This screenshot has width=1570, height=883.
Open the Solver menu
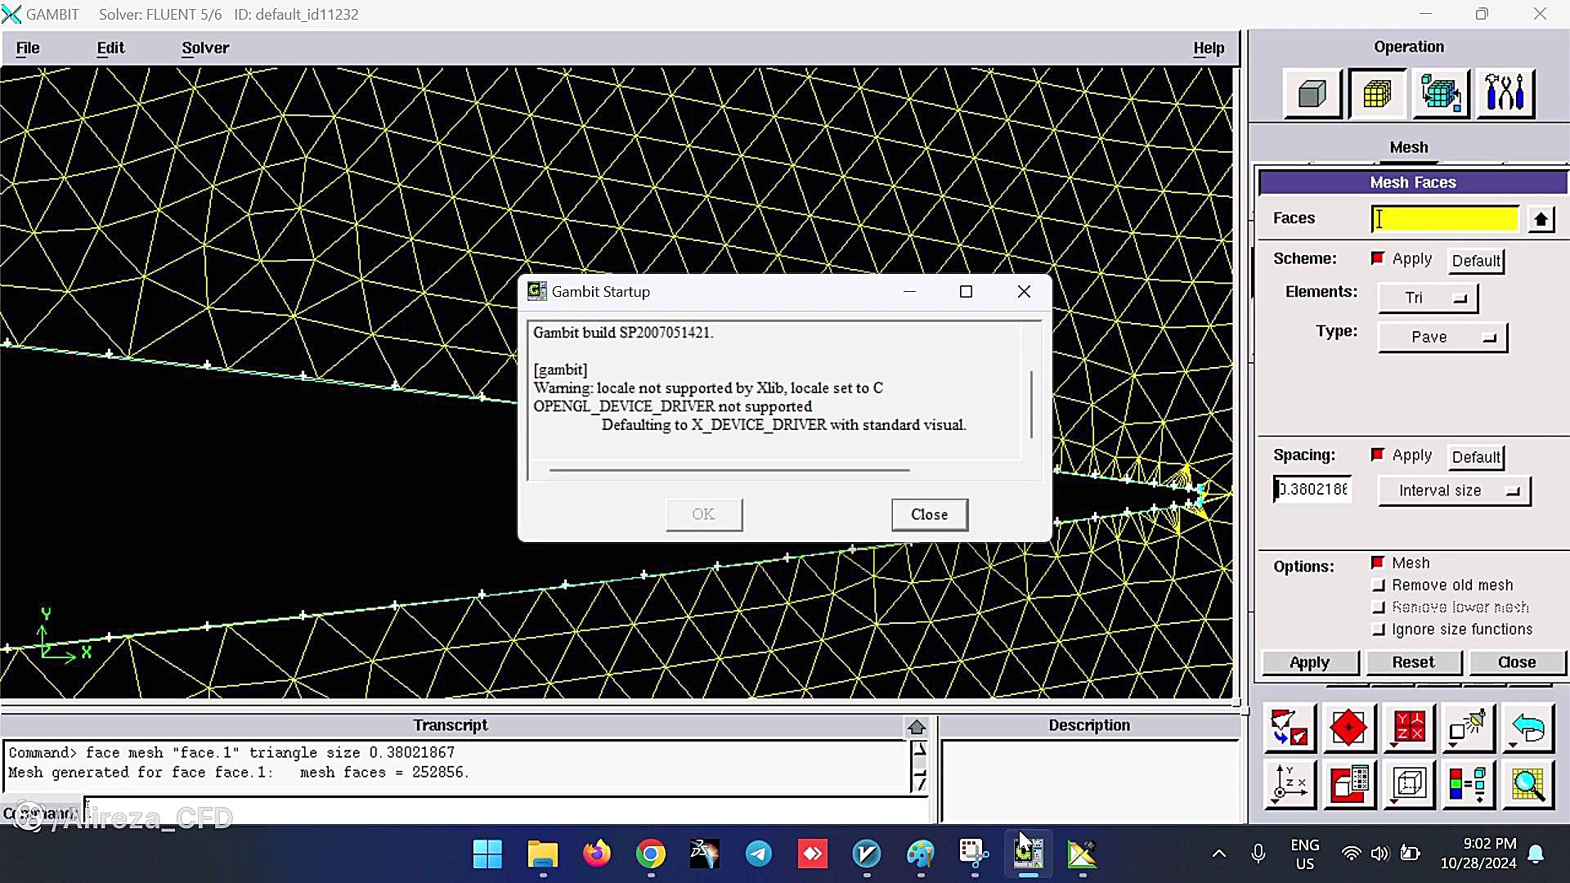(x=205, y=47)
